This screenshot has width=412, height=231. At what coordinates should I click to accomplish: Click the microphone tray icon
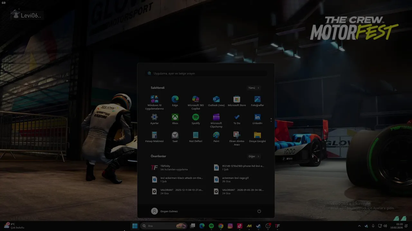click(x=373, y=226)
